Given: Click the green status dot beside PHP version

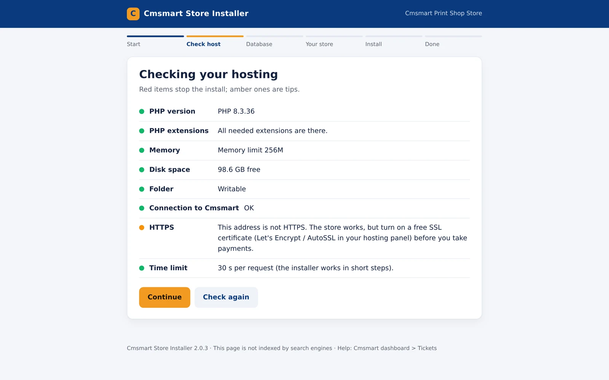Looking at the screenshot, I should coord(142,111).
